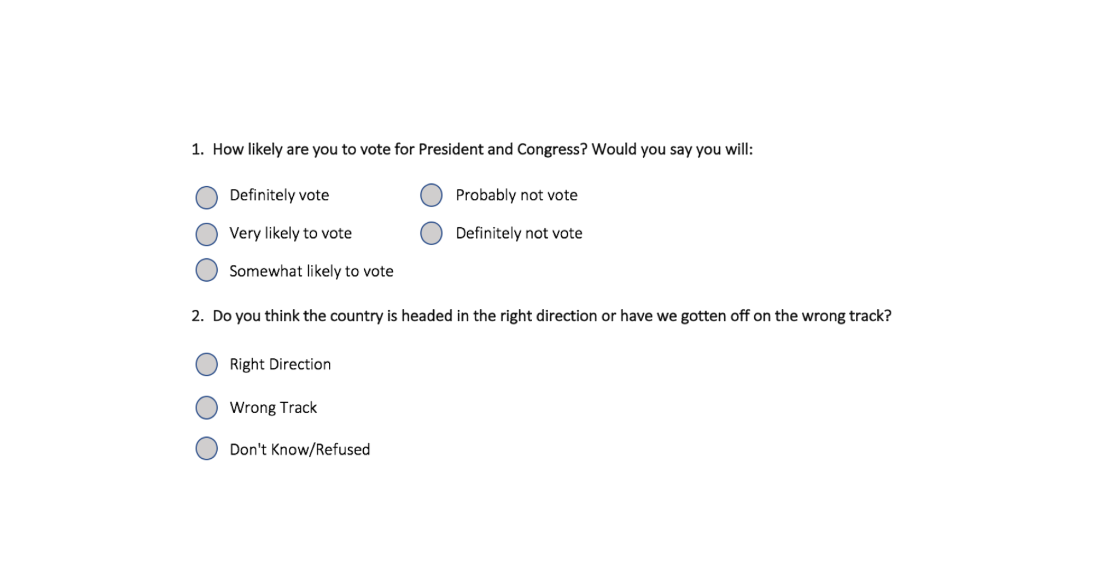Click the "Don't Know/Refused" answer text
The width and height of the screenshot is (1103, 581).
[300, 449]
